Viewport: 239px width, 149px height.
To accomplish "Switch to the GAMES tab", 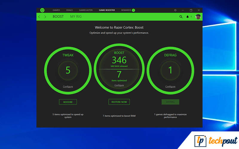I will click(x=56, y=10).
